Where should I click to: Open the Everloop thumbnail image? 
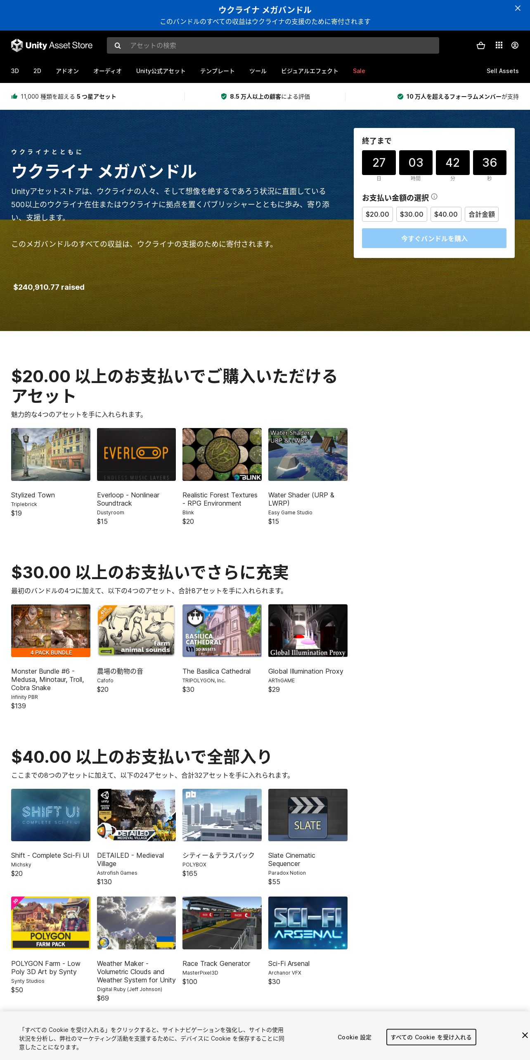pos(136,454)
